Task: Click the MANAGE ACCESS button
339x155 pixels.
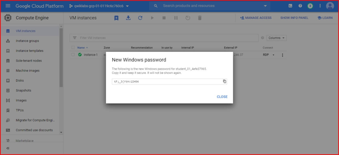Action: pyautogui.click(x=256, y=18)
